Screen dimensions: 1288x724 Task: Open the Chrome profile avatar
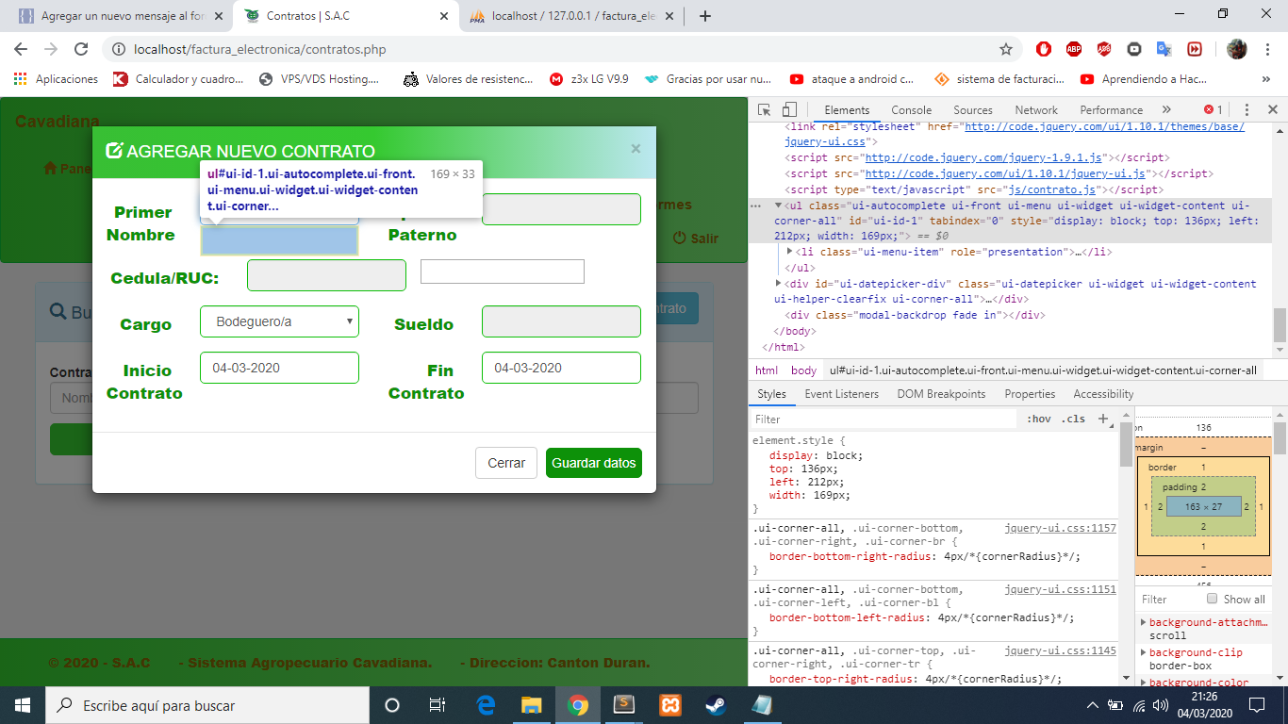(x=1237, y=49)
